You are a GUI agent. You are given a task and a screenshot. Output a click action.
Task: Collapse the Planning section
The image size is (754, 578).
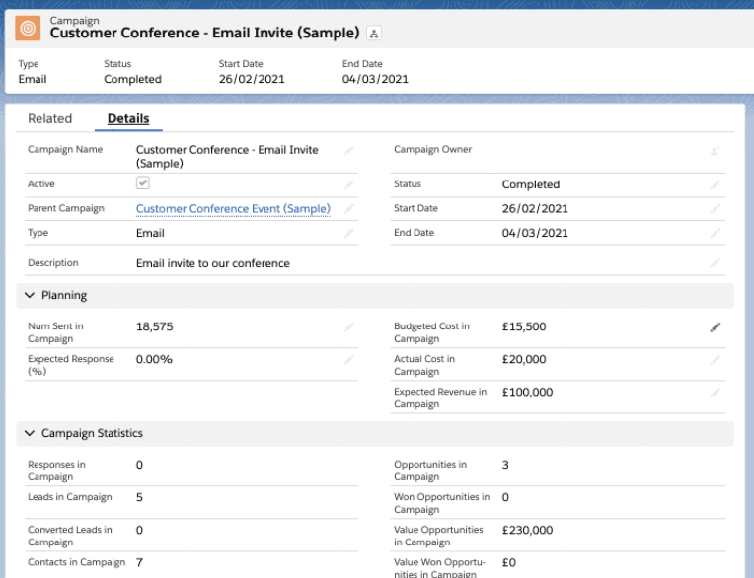pos(30,296)
